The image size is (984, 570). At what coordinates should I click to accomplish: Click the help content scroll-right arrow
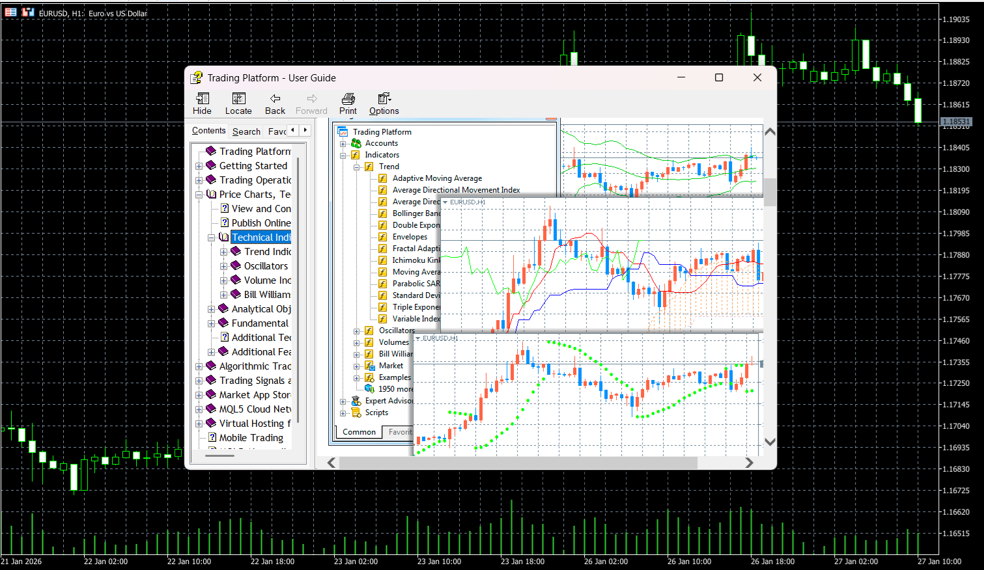pos(750,463)
